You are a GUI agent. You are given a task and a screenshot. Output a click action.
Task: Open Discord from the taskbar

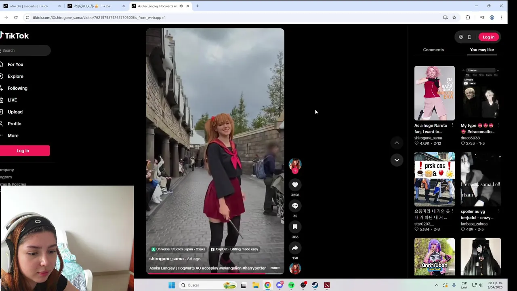click(280, 285)
